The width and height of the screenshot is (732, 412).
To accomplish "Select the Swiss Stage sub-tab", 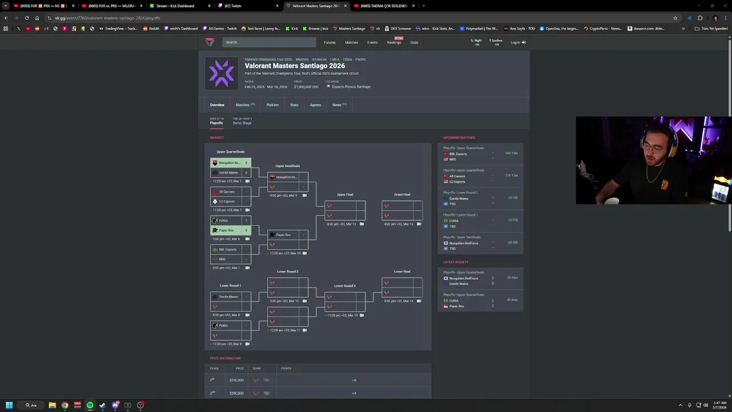I will point(242,121).
